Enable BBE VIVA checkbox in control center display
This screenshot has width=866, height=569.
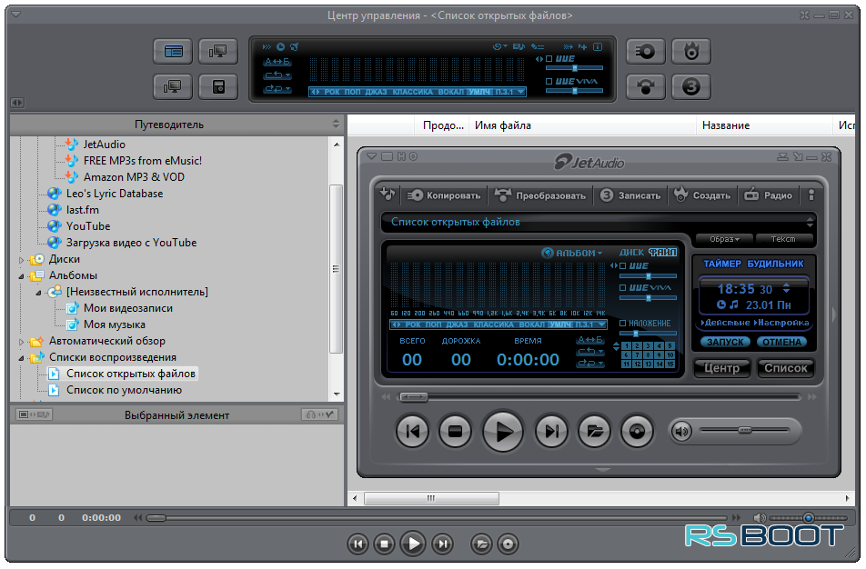click(549, 81)
